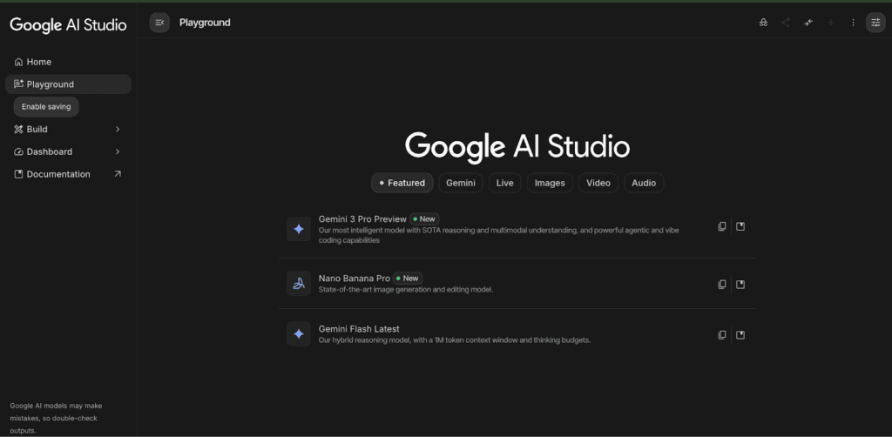Click the Playground header title
Image resolution: width=892 pixels, height=437 pixels.
click(205, 23)
